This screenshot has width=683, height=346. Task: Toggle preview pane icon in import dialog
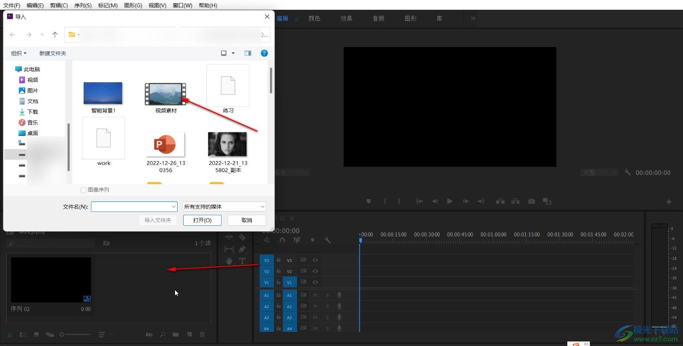click(248, 53)
